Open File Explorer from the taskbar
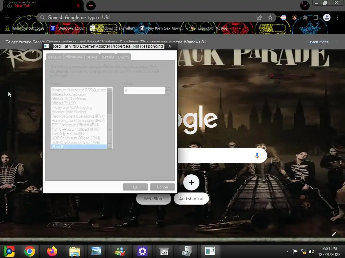Image resolution: width=345 pixels, height=258 pixels. click(75, 252)
